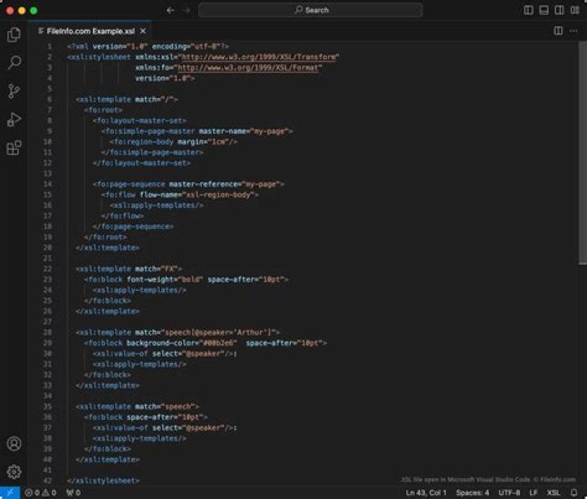587x499 pixels.
Task: Click the font-weight="bold" attribute
Action: (x=165, y=280)
